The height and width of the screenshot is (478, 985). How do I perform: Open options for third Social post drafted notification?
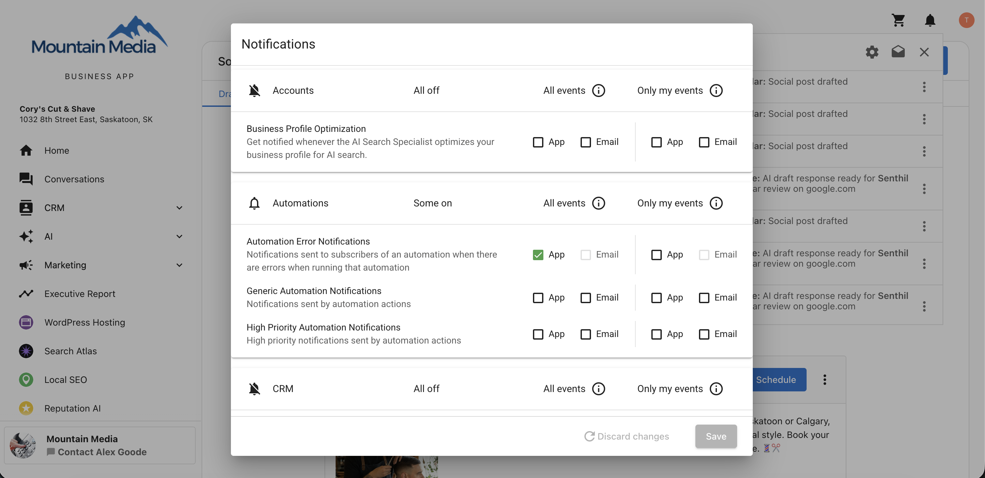924,151
